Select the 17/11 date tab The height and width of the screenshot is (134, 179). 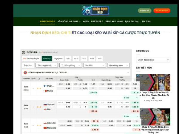click(84, 59)
